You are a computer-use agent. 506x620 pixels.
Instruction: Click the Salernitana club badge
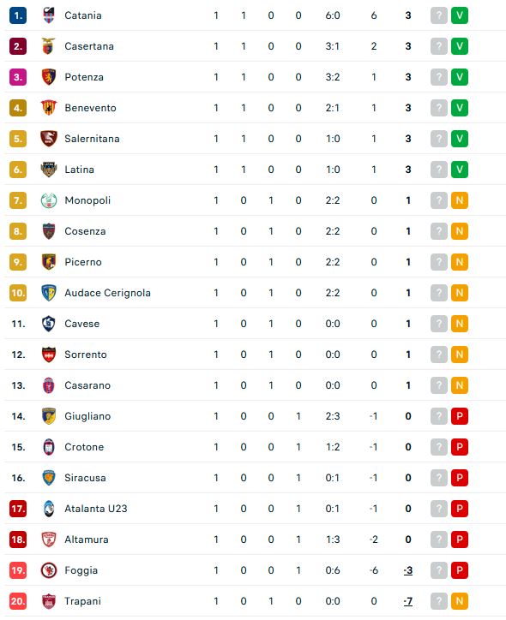tap(49, 139)
